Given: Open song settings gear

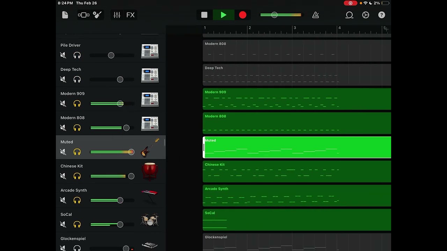Looking at the screenshot, I should 366,15.
